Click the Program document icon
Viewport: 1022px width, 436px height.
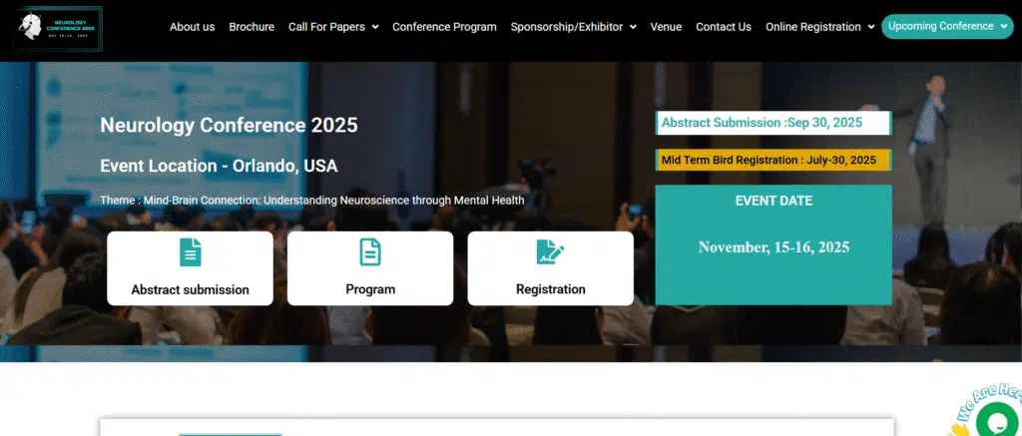(x=370, y=252)
